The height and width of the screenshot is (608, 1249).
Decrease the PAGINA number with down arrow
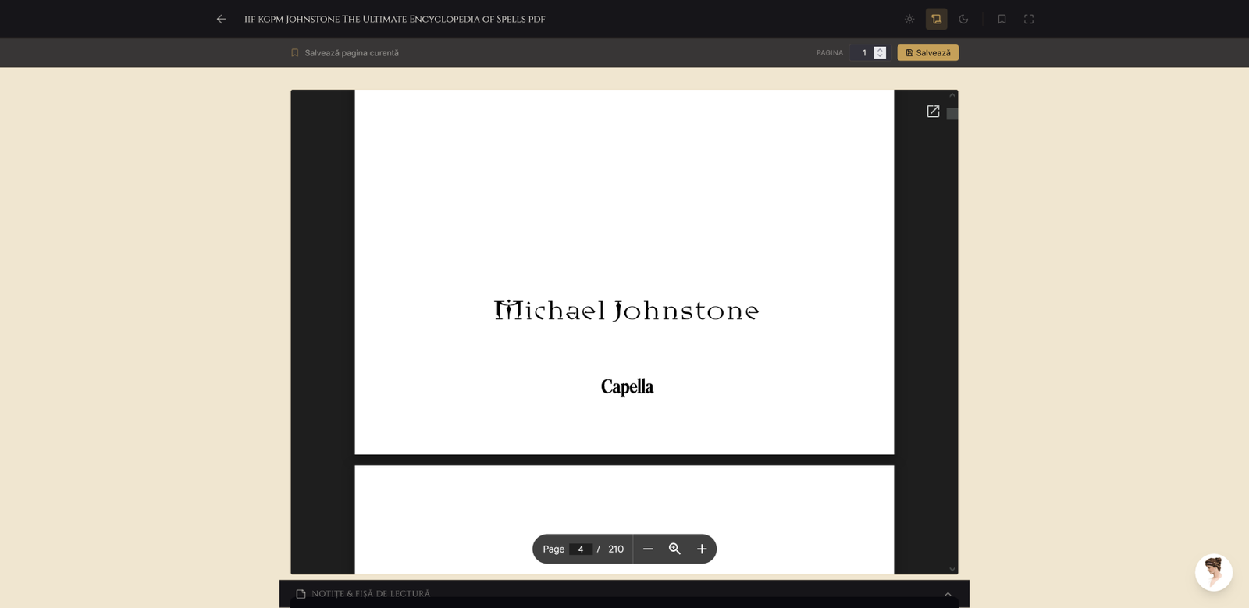[880, 56]
